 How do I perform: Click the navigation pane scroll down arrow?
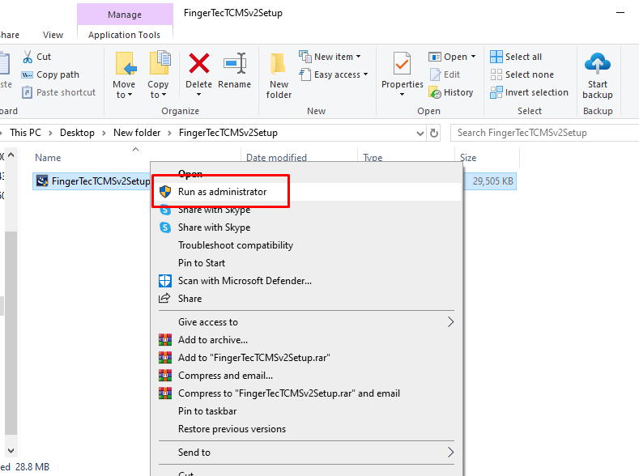11,451
